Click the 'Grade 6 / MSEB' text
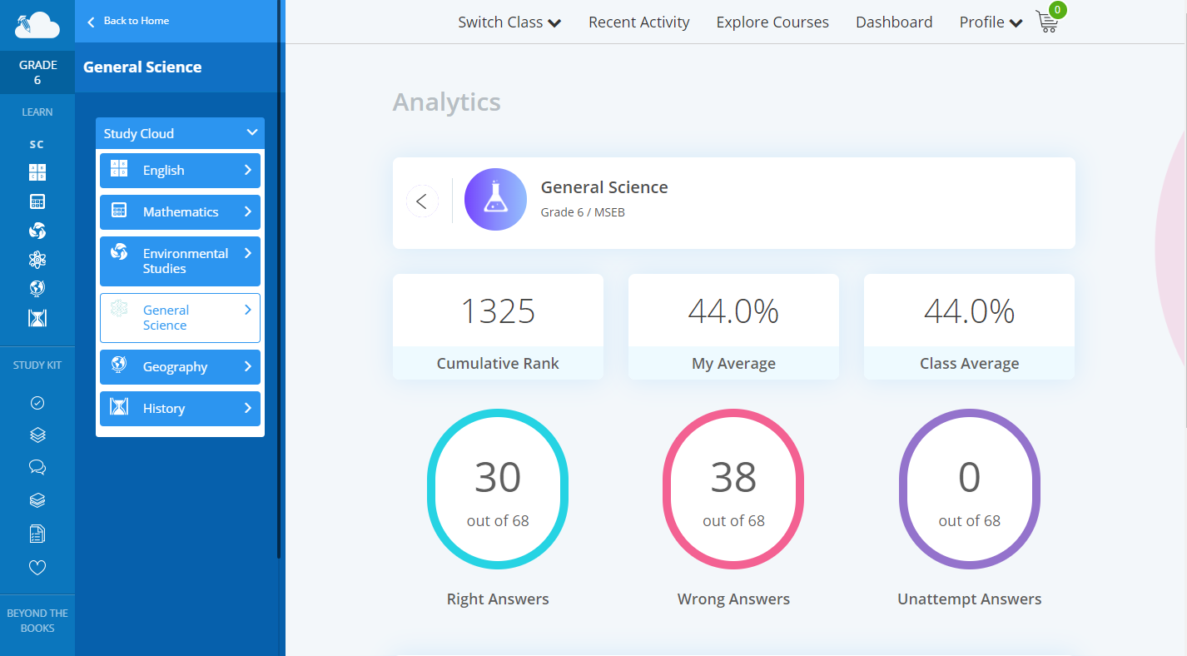The image size is (1187, 656). [583, 212]
